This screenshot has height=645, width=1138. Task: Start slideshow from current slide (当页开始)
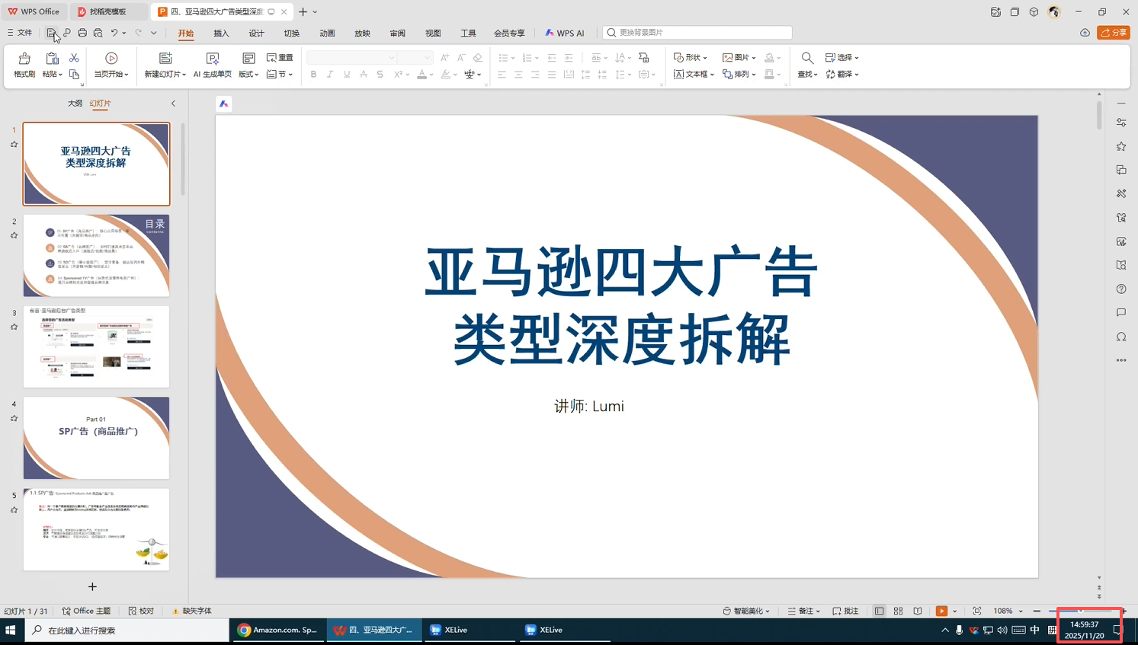(111, 59)
